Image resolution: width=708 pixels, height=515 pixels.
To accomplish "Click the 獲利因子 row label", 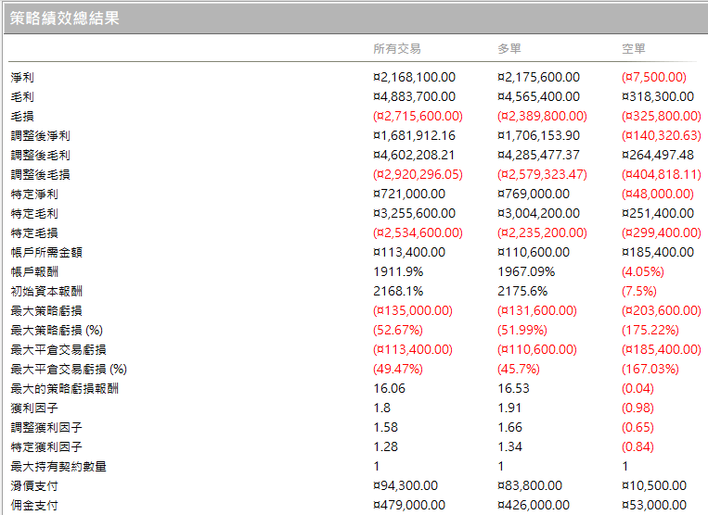I will point(34,408).
